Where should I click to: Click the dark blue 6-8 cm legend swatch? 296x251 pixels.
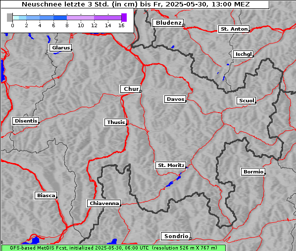click(60, 18)
